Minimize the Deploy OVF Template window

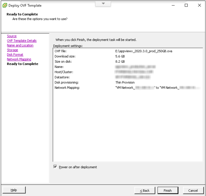(173, 5)
